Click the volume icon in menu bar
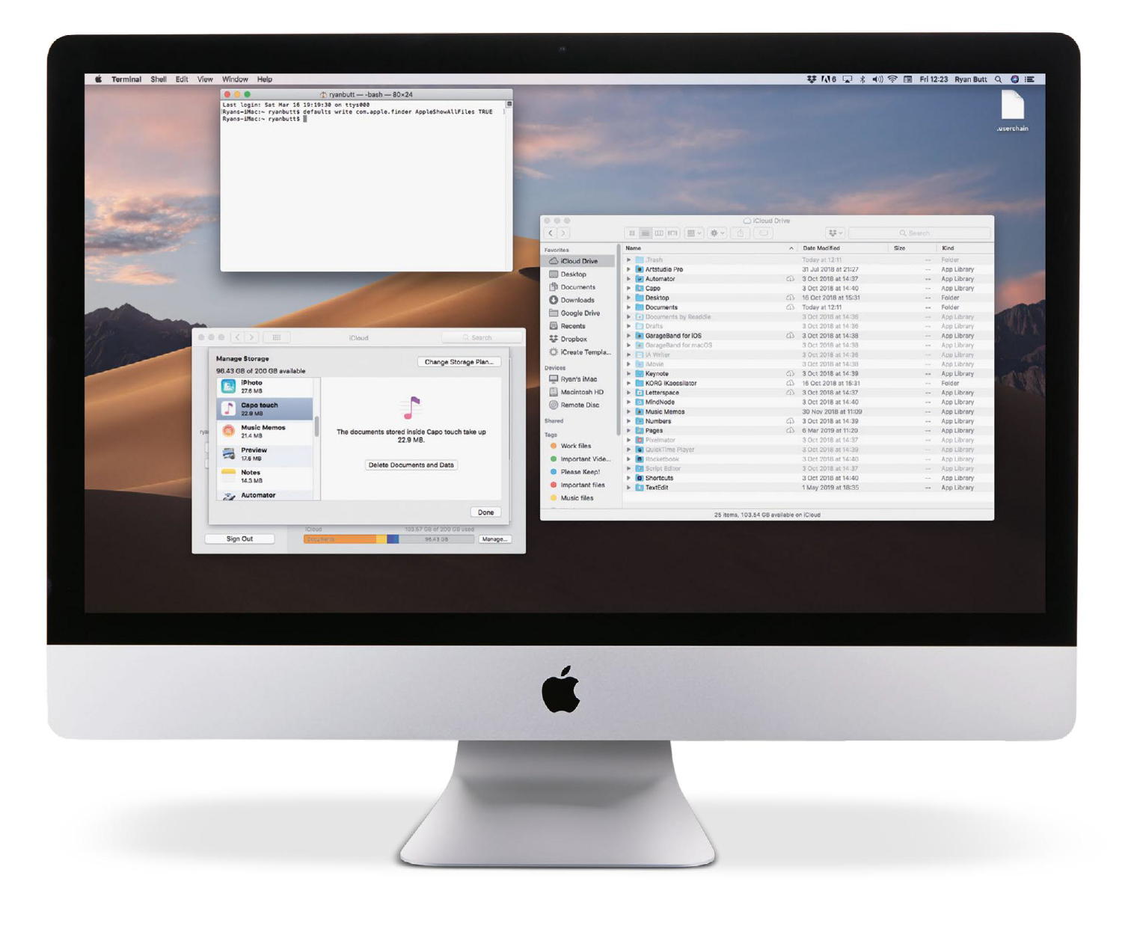1134x929 pixels. tap(877, 79)
